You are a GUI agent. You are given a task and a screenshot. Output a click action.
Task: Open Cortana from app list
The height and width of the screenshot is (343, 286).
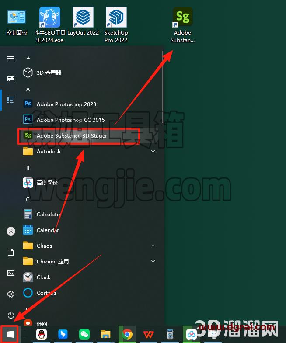[x=90, y=293]
